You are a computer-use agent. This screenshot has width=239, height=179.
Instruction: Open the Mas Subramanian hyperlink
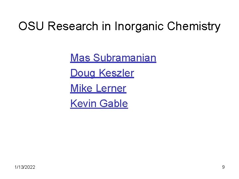pyautogui.click(x=113, y=58)
